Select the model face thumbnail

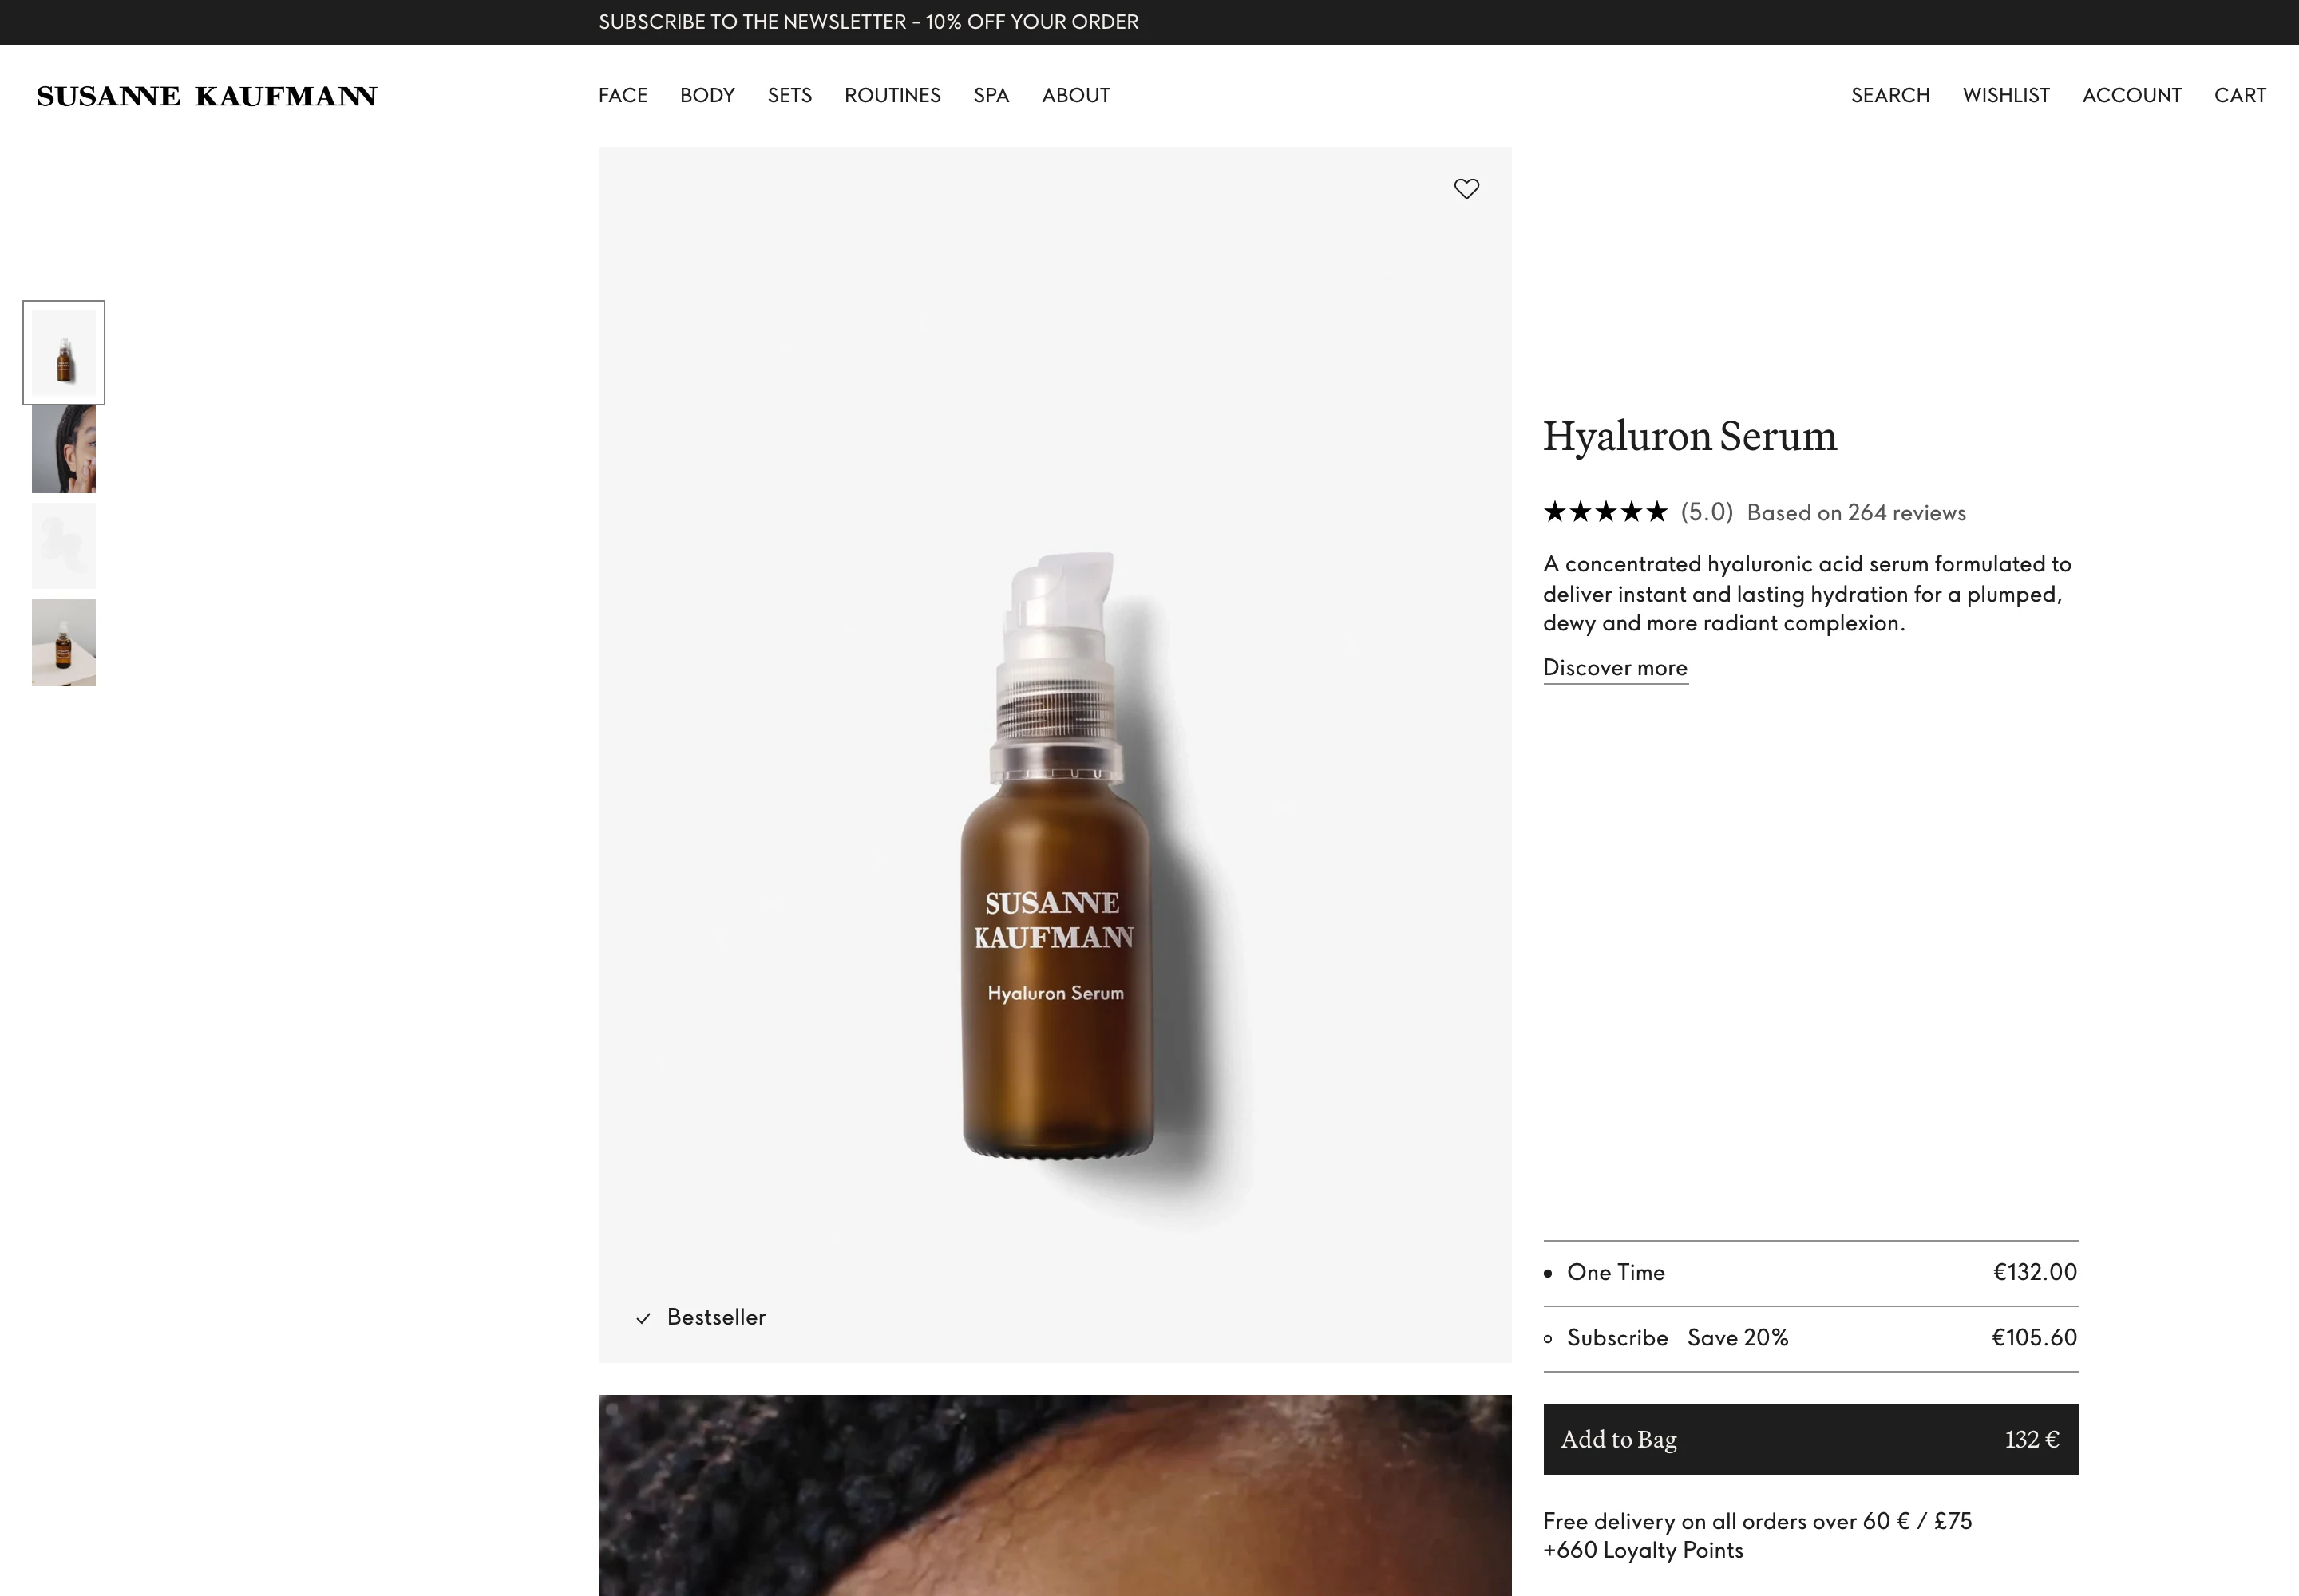[64, 449]
